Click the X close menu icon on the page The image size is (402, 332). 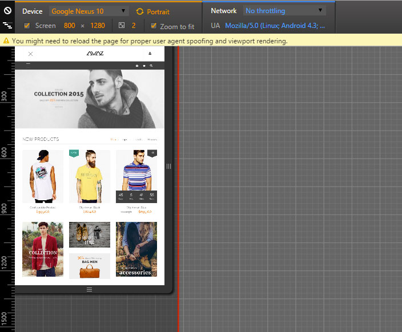[x=30, y=54]
